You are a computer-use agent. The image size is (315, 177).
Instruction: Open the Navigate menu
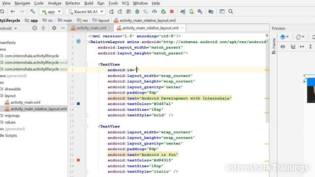pos(22,3)
